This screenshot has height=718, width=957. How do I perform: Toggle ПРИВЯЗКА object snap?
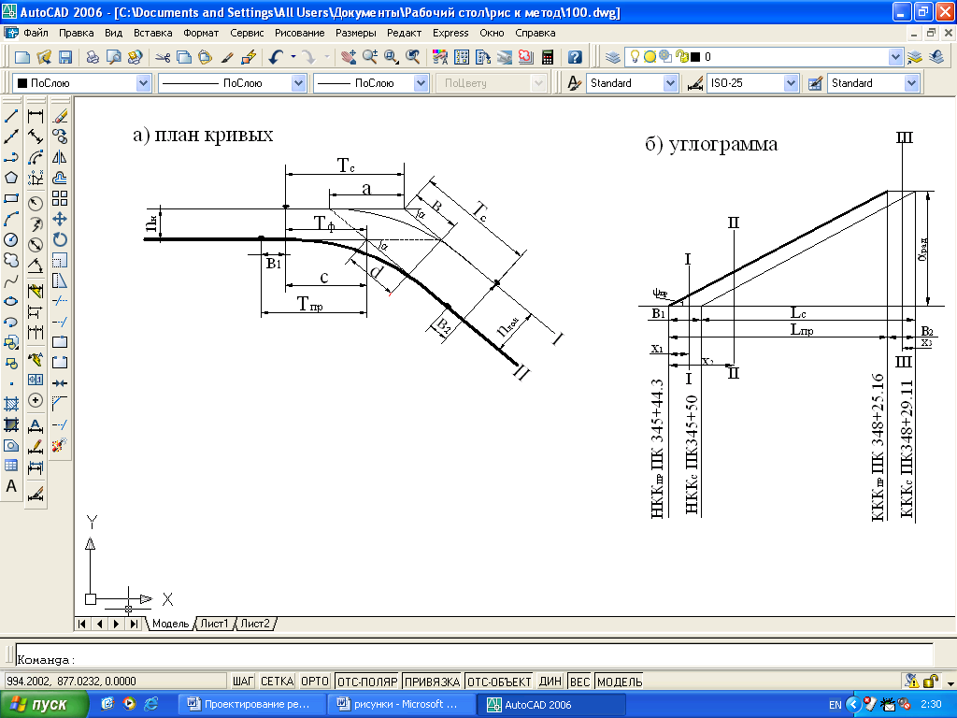click(432, 682)
